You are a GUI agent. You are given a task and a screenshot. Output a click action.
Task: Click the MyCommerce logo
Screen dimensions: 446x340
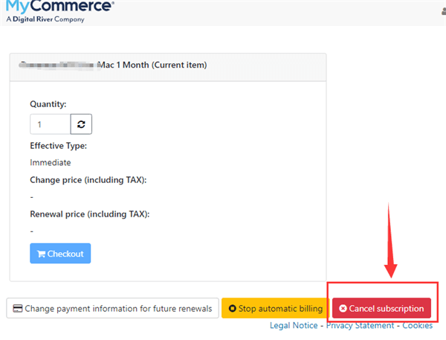tap(59, 7)
